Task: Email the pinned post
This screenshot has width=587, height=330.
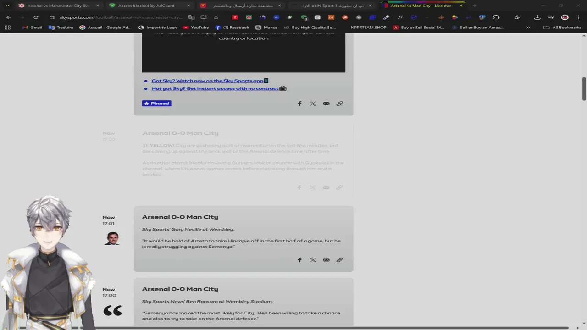Action: click(x=326, y=104)
